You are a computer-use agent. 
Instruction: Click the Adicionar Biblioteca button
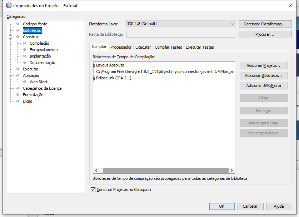click(x=264, y=75)
